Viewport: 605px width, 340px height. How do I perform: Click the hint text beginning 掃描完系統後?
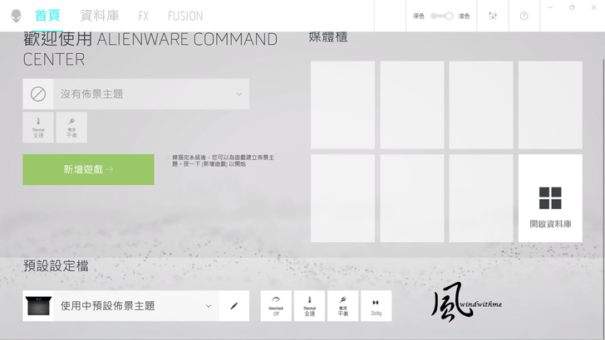click(x=223, y=161)
